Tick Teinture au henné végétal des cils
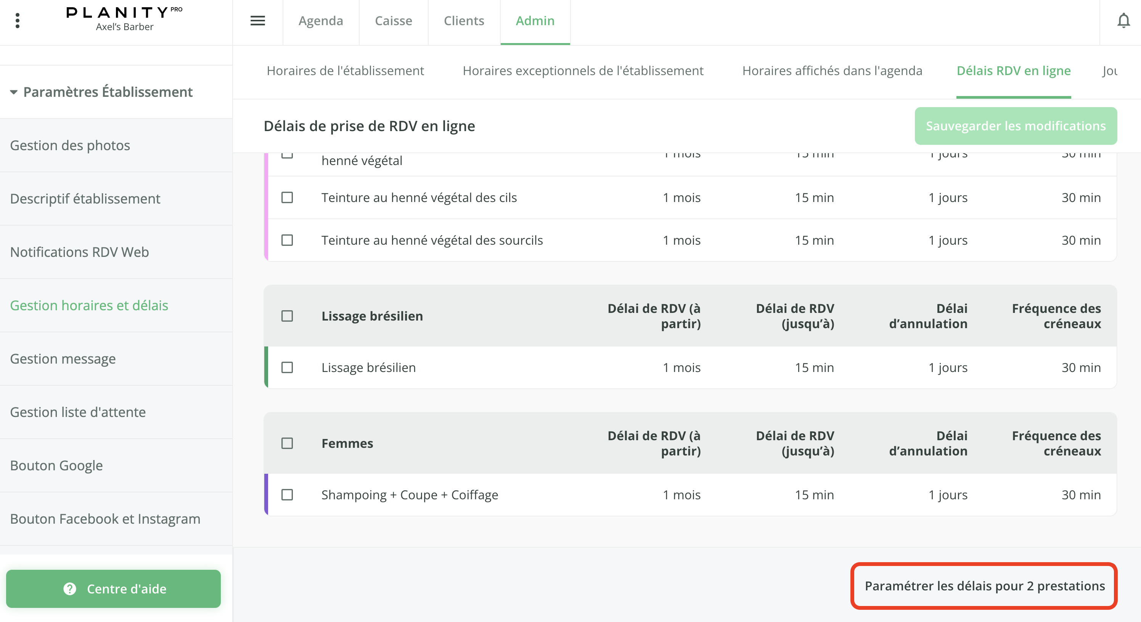Screen dimensions: 1141x622 (x=287, y=197)
